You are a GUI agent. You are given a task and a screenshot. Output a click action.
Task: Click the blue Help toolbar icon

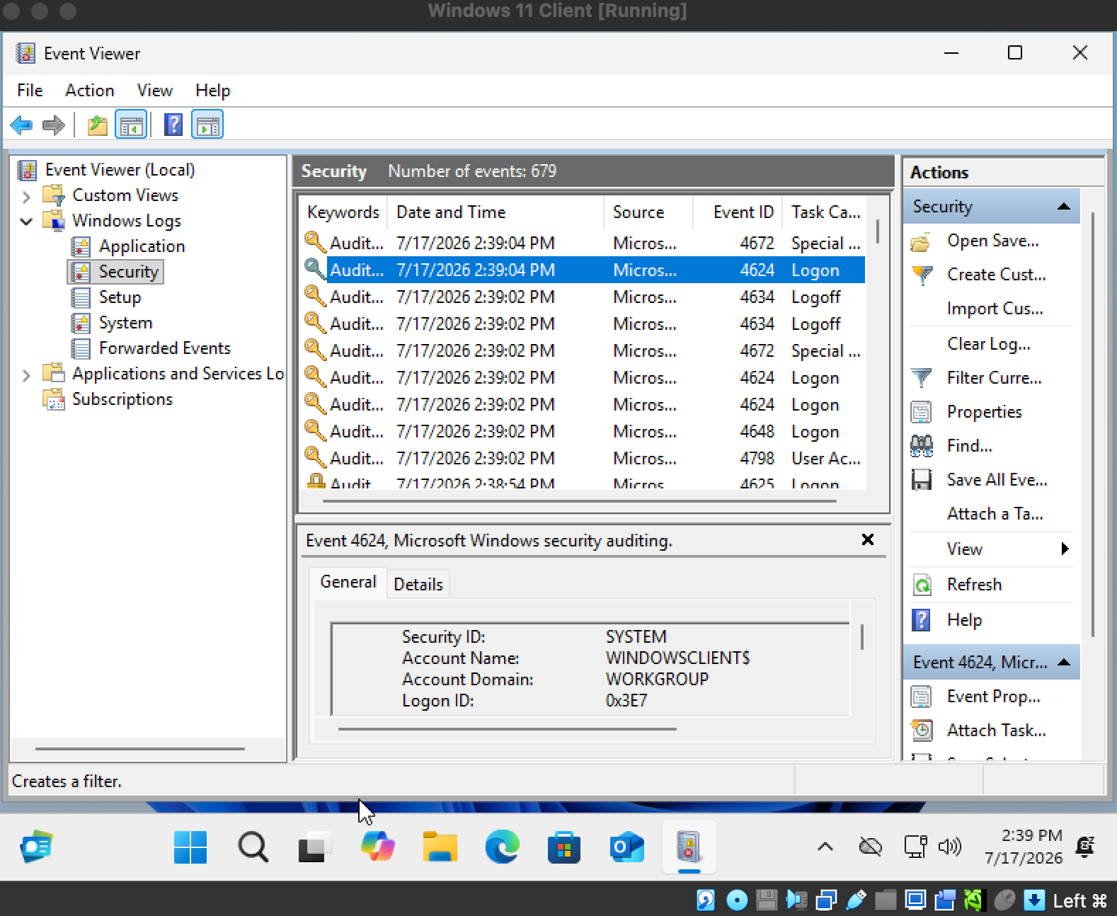[x=173, y=125]
